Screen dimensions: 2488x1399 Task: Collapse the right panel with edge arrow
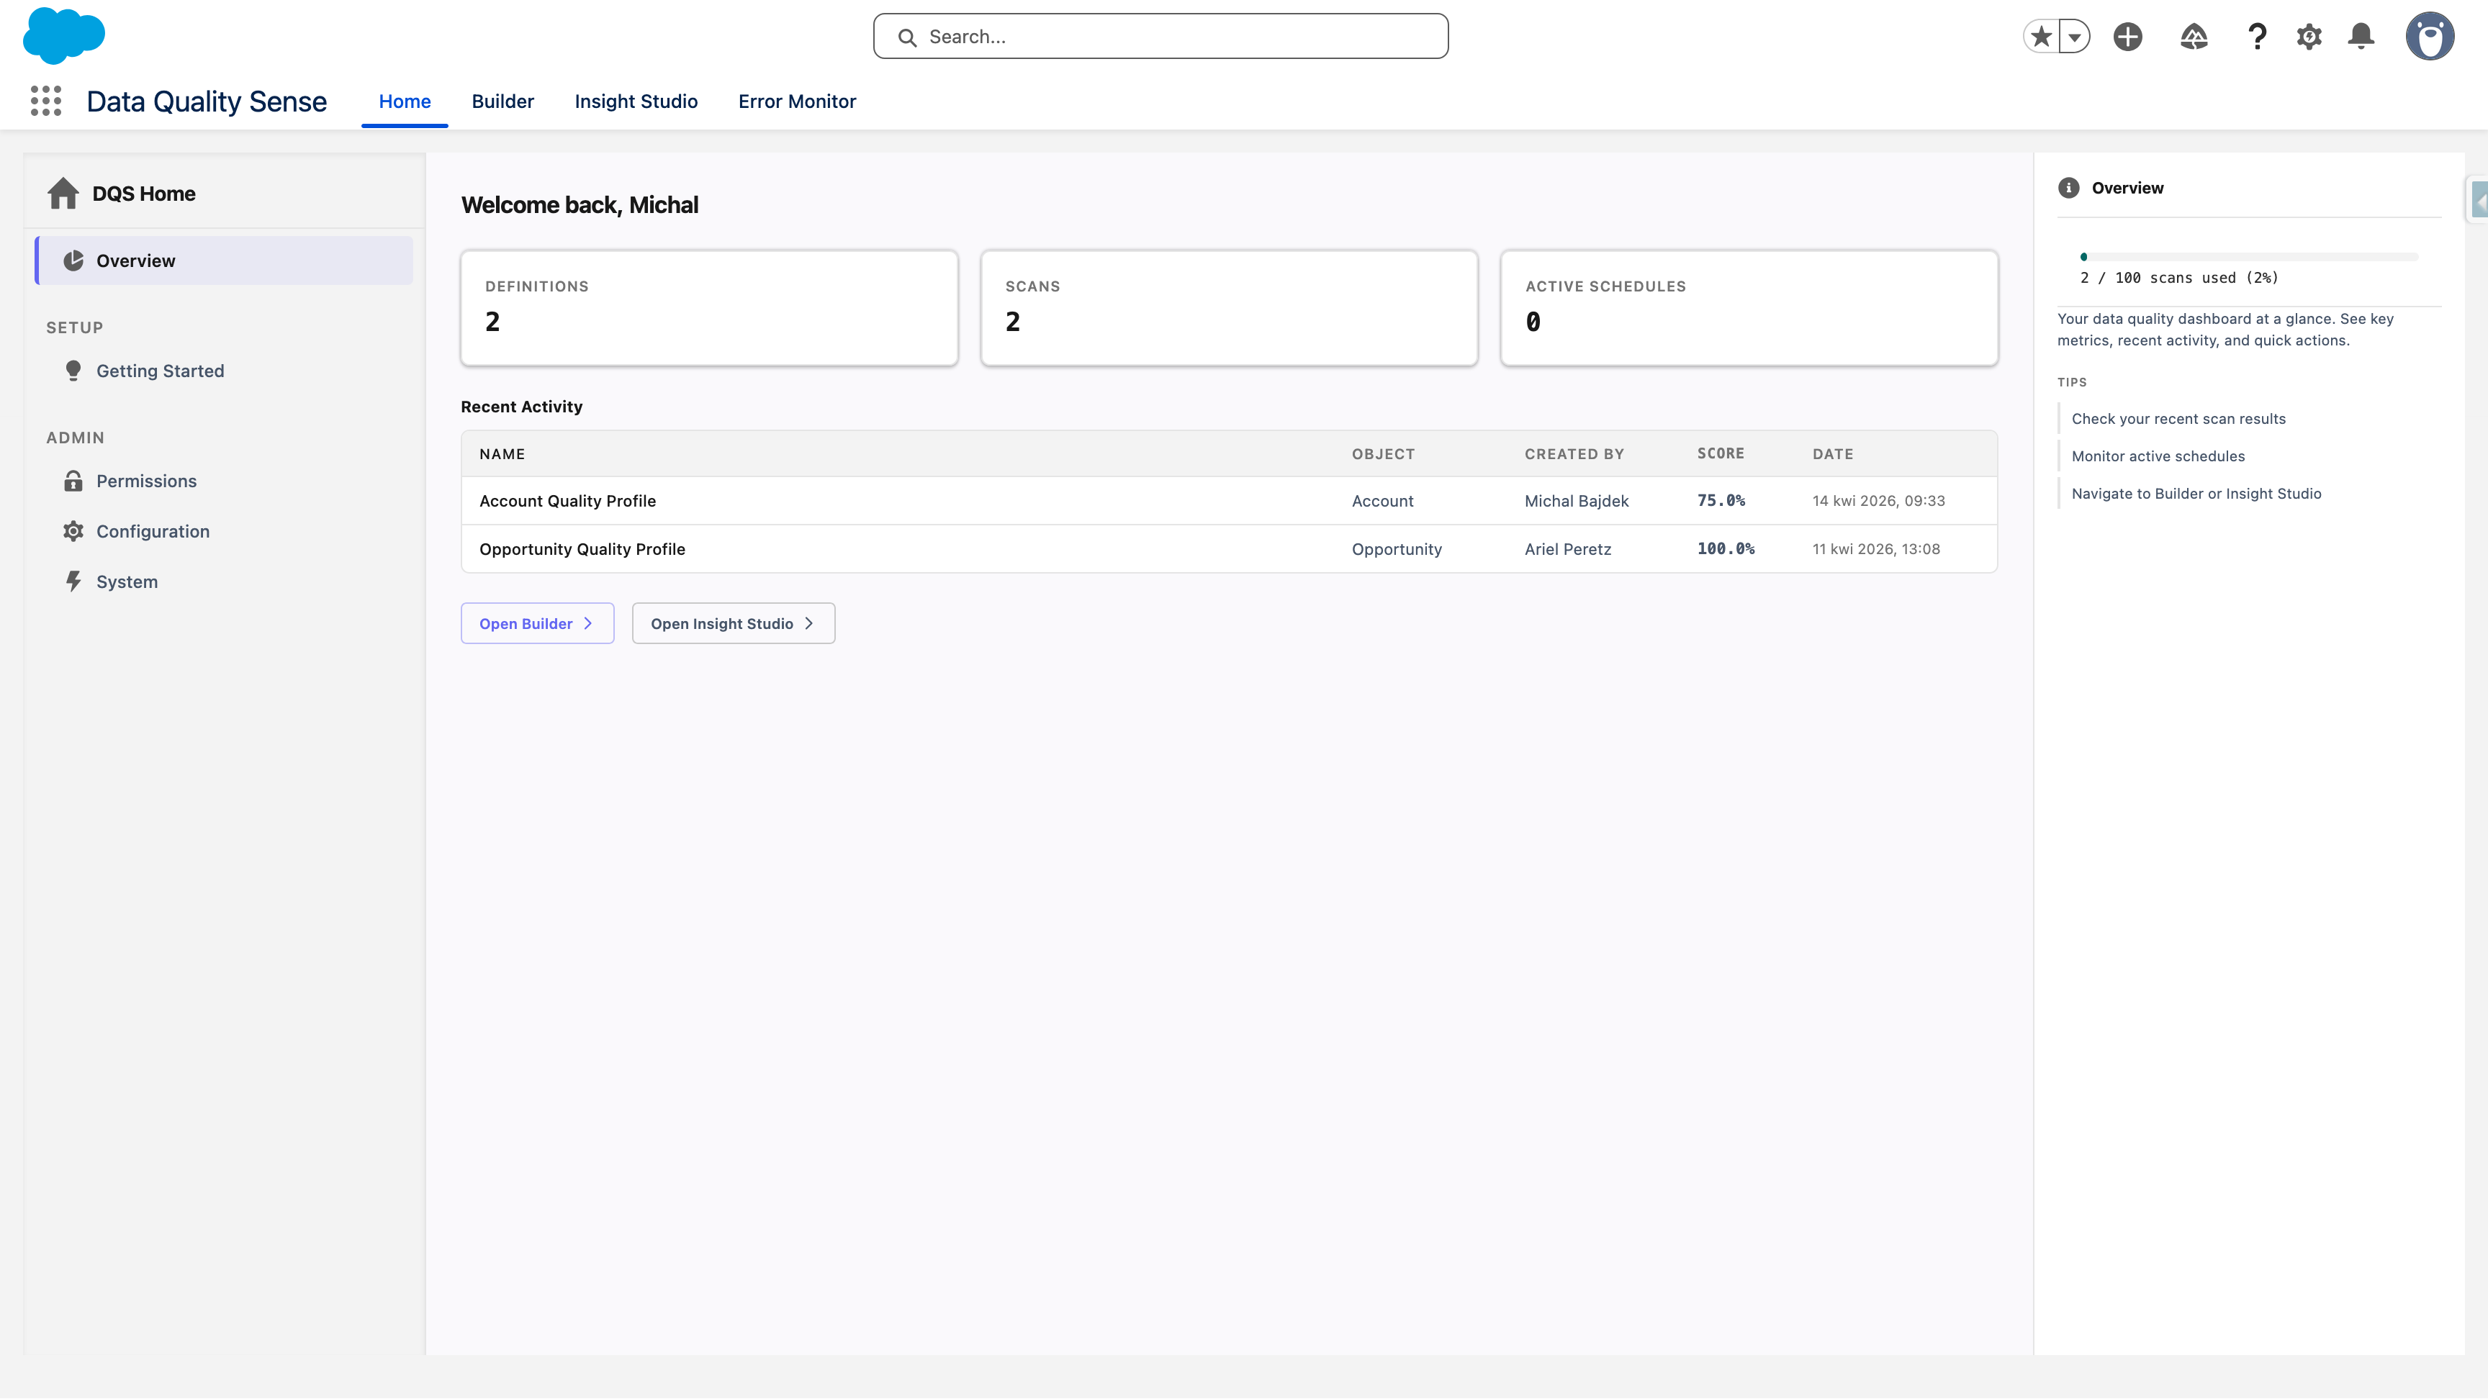point(2479,201)
